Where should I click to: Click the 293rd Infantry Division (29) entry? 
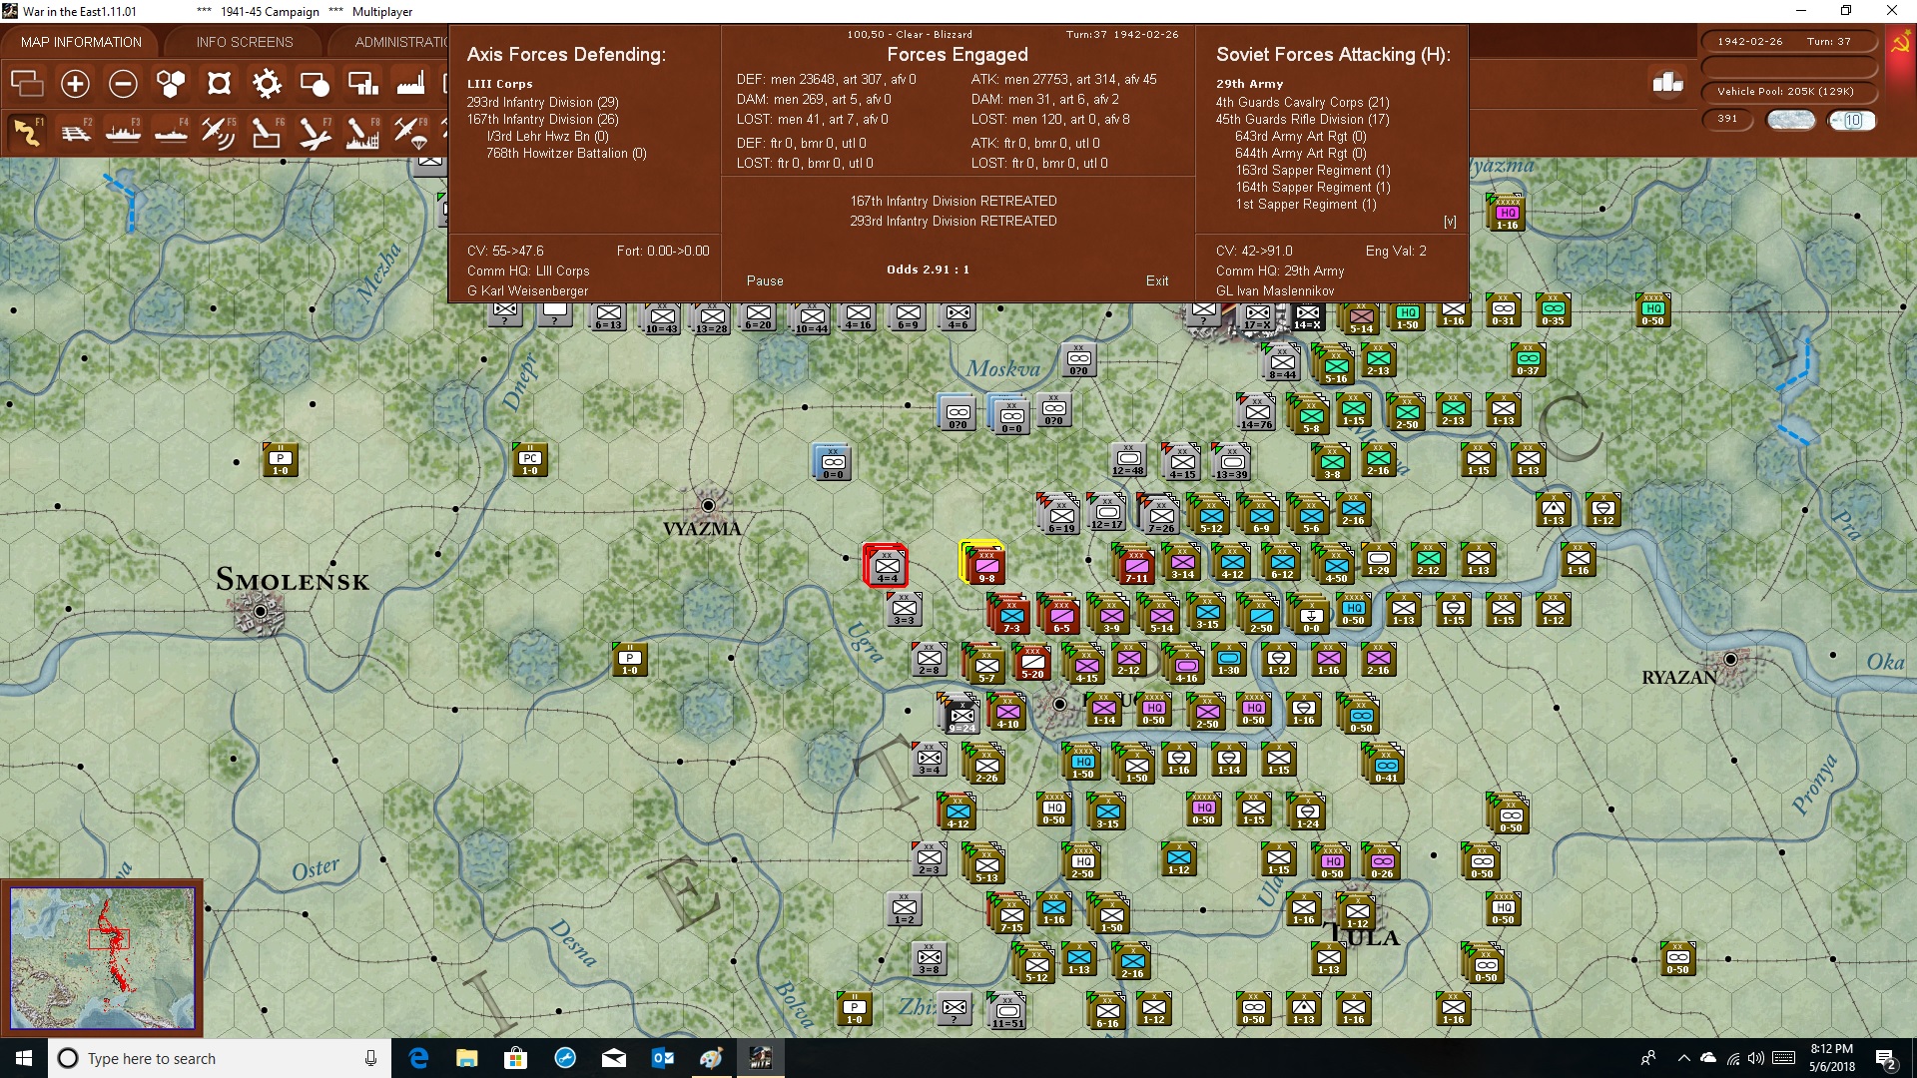point(542,102)
